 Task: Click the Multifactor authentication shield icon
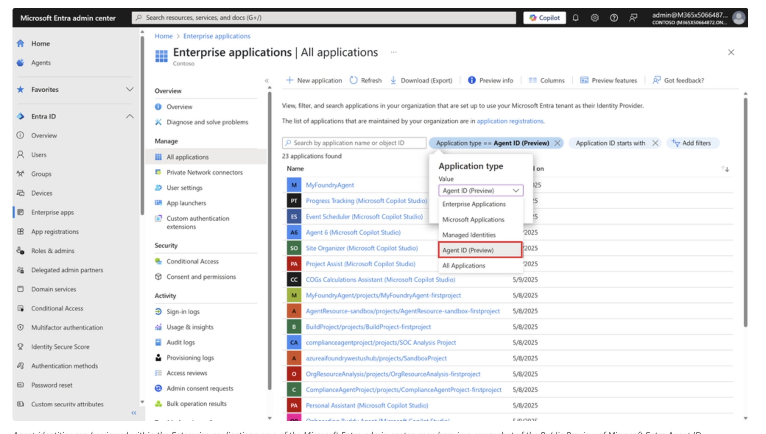[x=21, y=327]
